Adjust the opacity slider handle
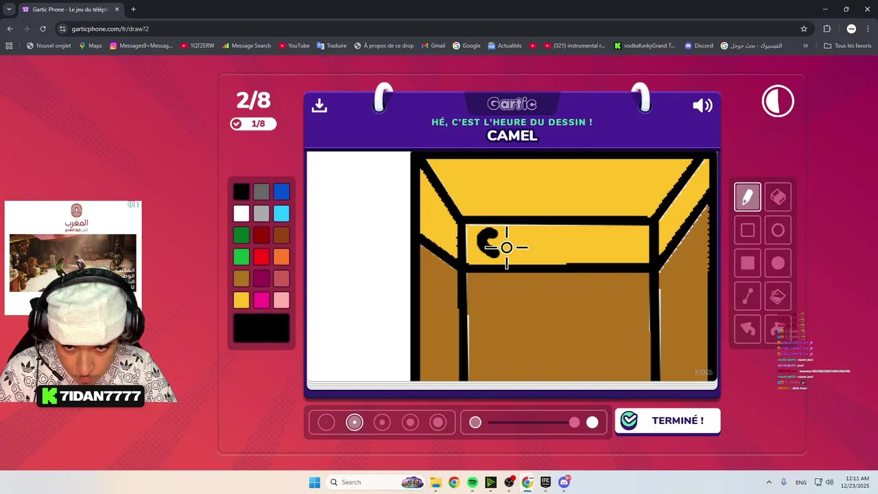 click(574, 423)
